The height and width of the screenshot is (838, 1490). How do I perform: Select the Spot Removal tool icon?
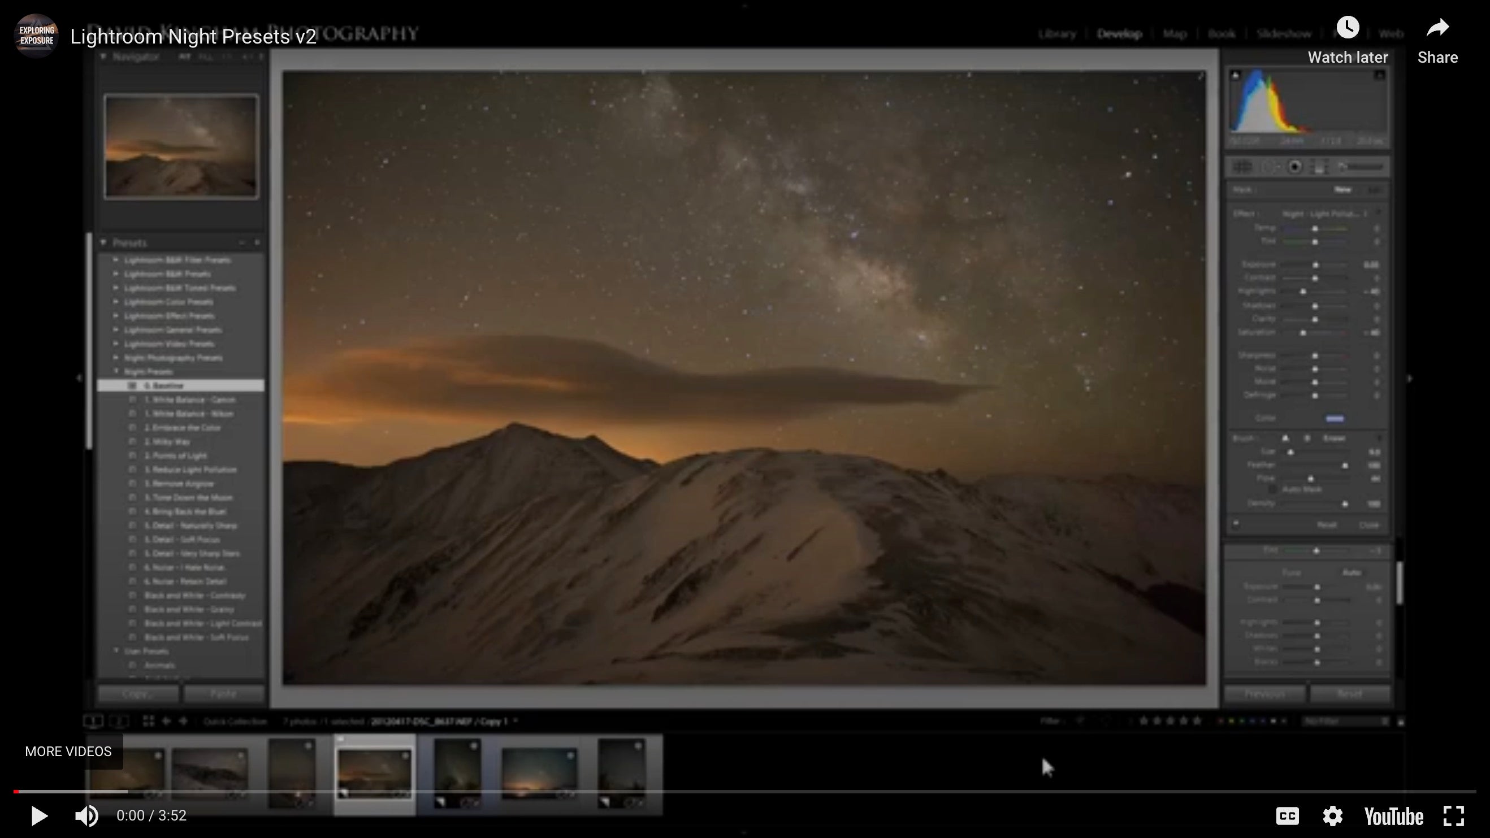(x=1271, y=167)
